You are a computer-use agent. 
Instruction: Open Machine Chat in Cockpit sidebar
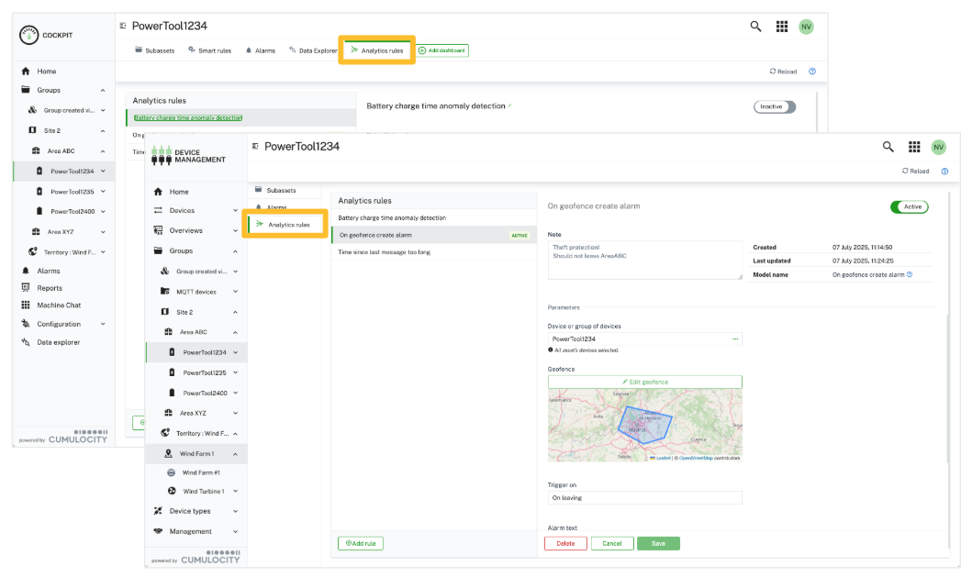(59, 305)
